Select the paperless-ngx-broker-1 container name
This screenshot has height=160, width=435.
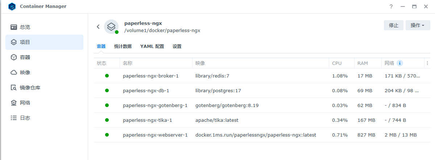(x=151, y=76)
